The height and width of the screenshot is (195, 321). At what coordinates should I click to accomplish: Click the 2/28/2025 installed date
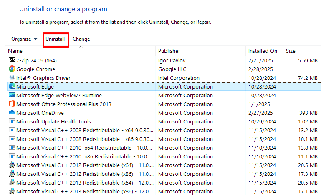point(260,69)
